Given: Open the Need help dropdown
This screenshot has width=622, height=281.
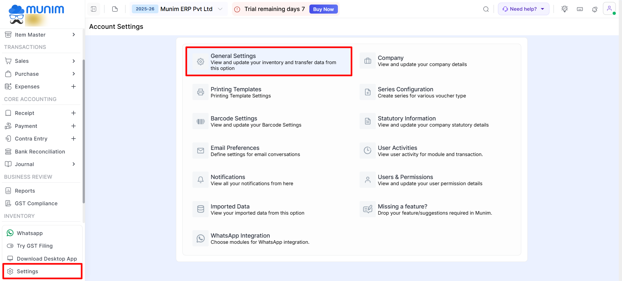Looking at the screenshot, I should 523,9.
